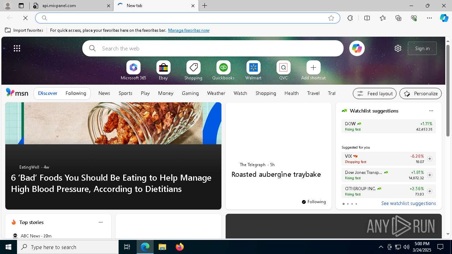Add a shortcut with plus tile
This screenshot has width=452, height=254.
(x=313, y=71)
